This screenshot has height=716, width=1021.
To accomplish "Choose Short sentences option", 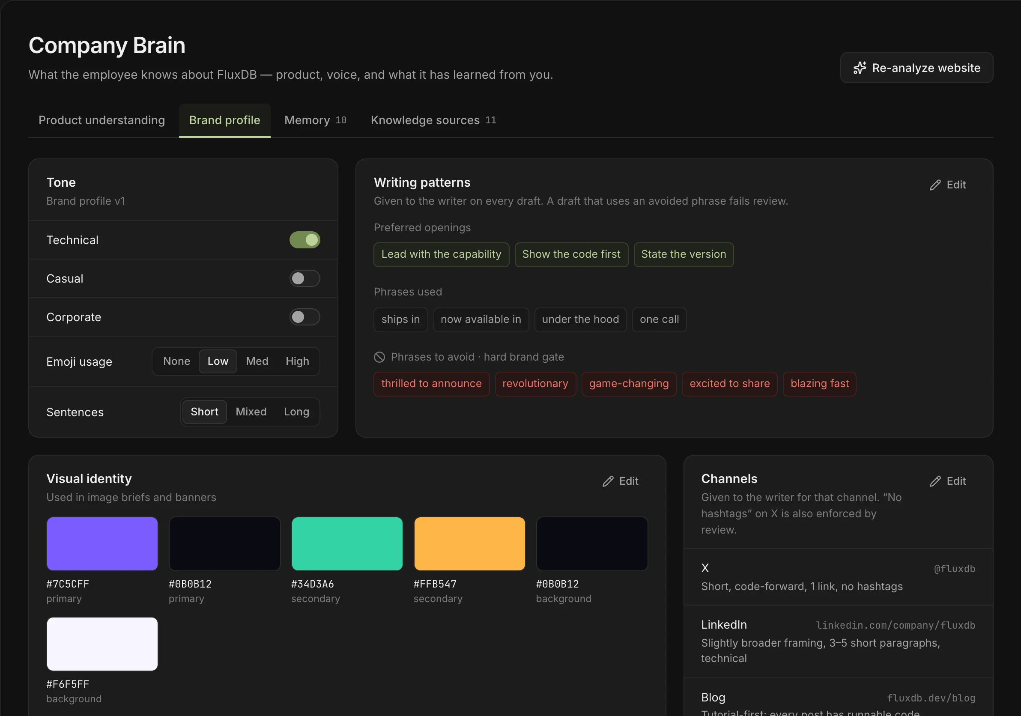I will point(205,412).
